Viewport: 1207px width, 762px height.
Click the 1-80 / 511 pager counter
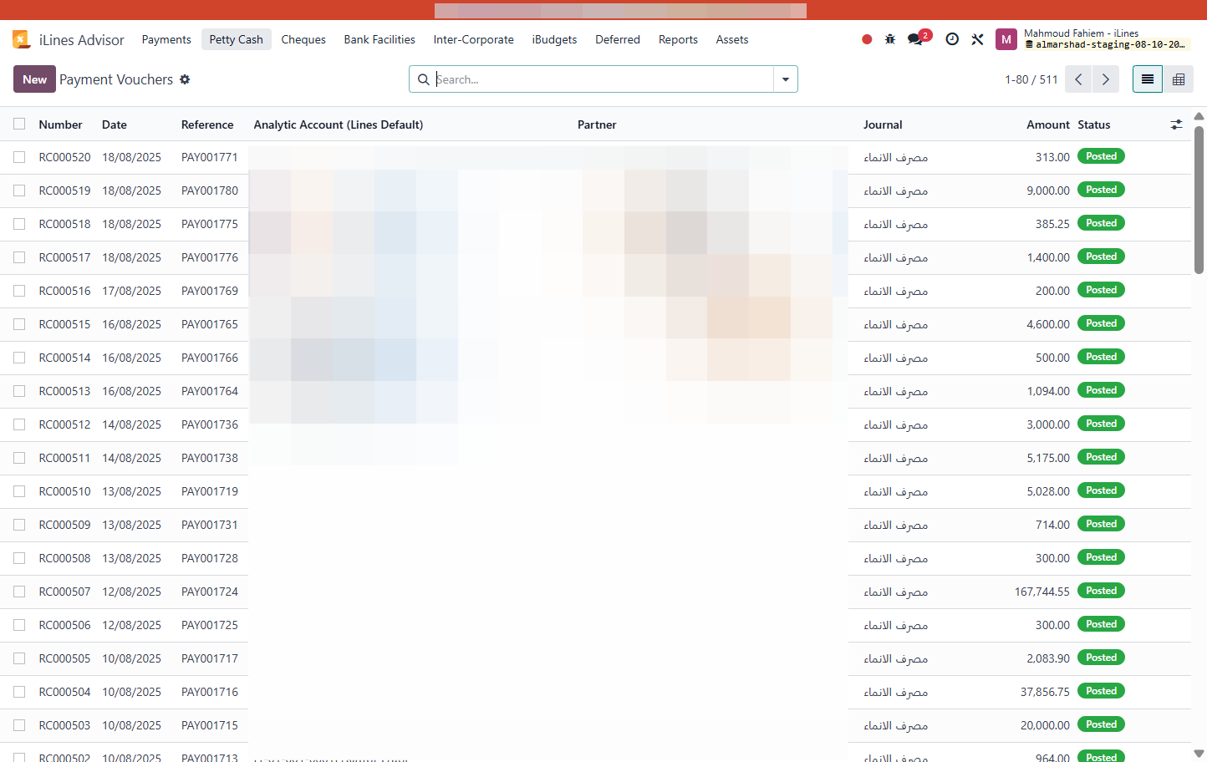tap(1031, 79)
